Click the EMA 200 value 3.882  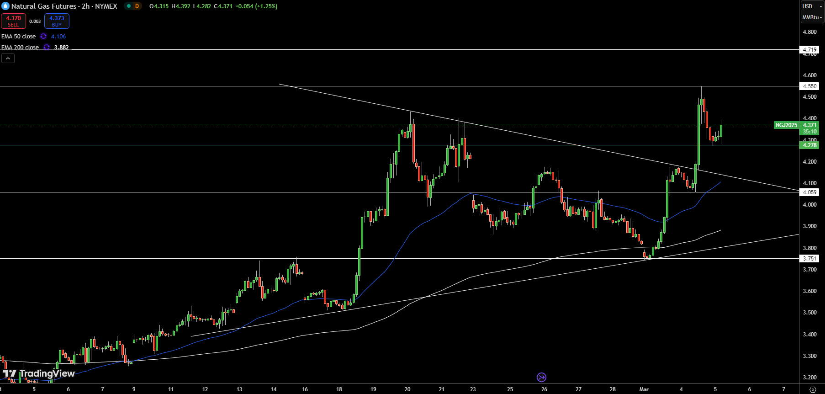coord(61,47)
